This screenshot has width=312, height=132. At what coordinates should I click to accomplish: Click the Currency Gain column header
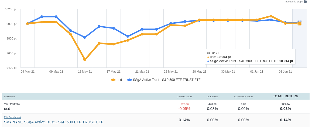click(243, 97)
